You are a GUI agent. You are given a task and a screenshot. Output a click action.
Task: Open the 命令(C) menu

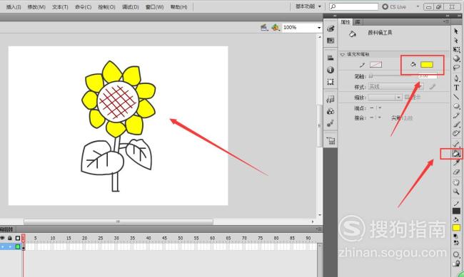coord(83,7)
